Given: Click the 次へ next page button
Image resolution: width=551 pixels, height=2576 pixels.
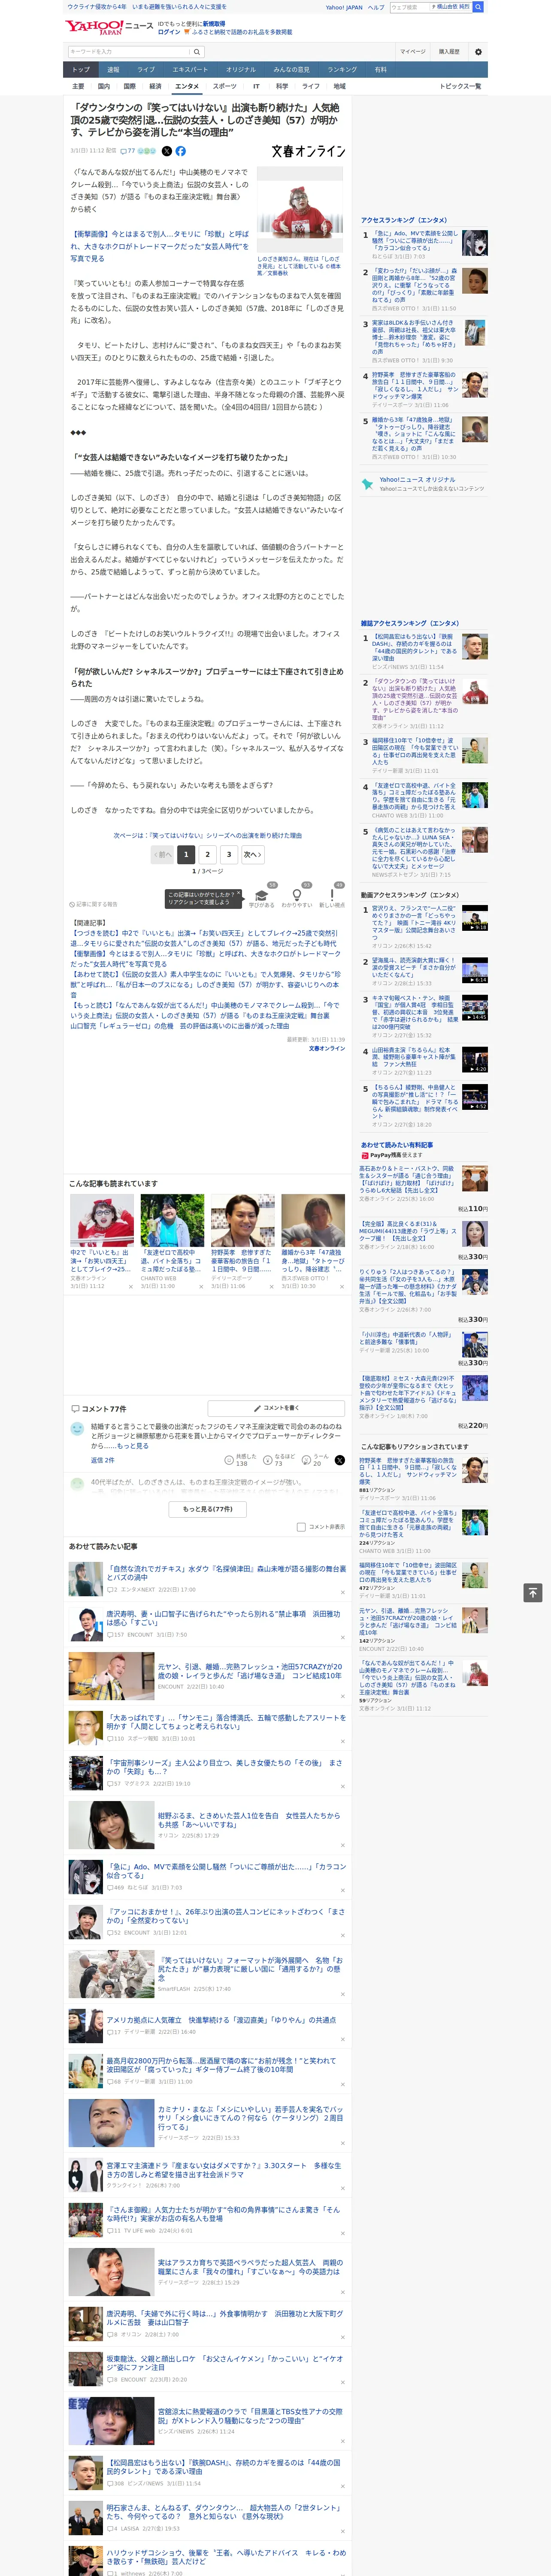Looking at the screenshot, I should (x=253, y=854).
